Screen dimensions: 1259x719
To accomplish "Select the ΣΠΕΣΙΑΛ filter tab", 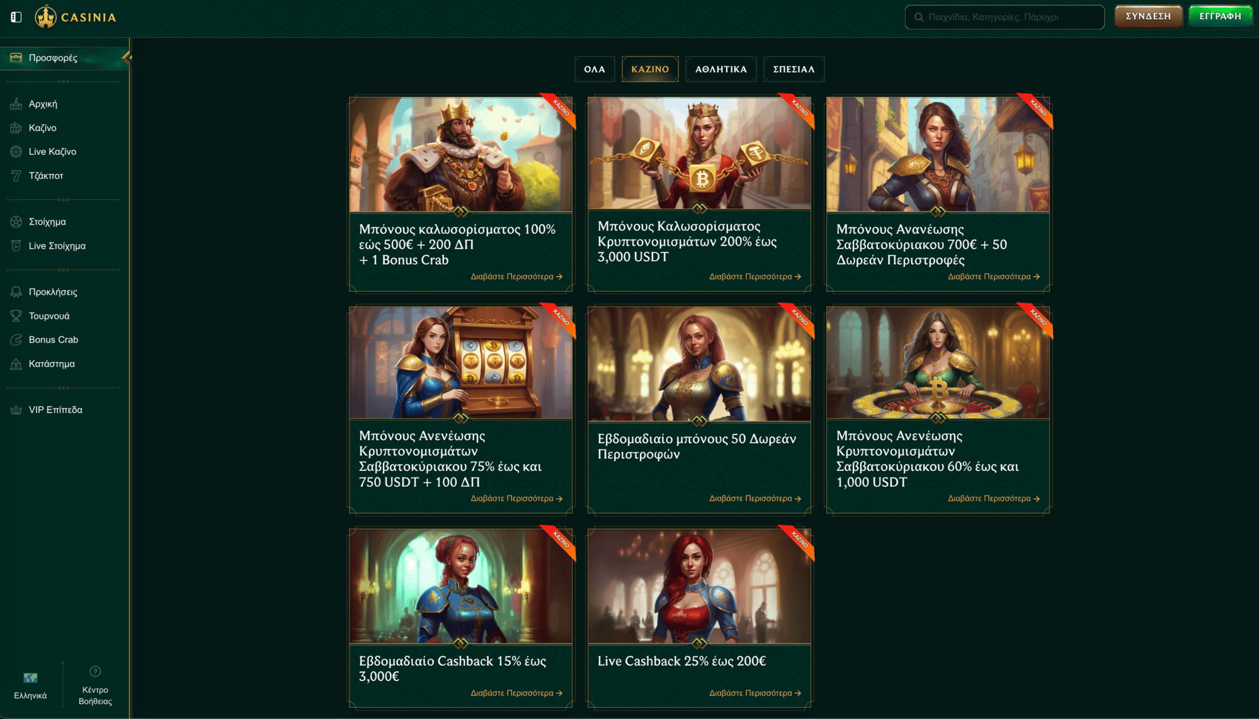I will click(794, 69).
